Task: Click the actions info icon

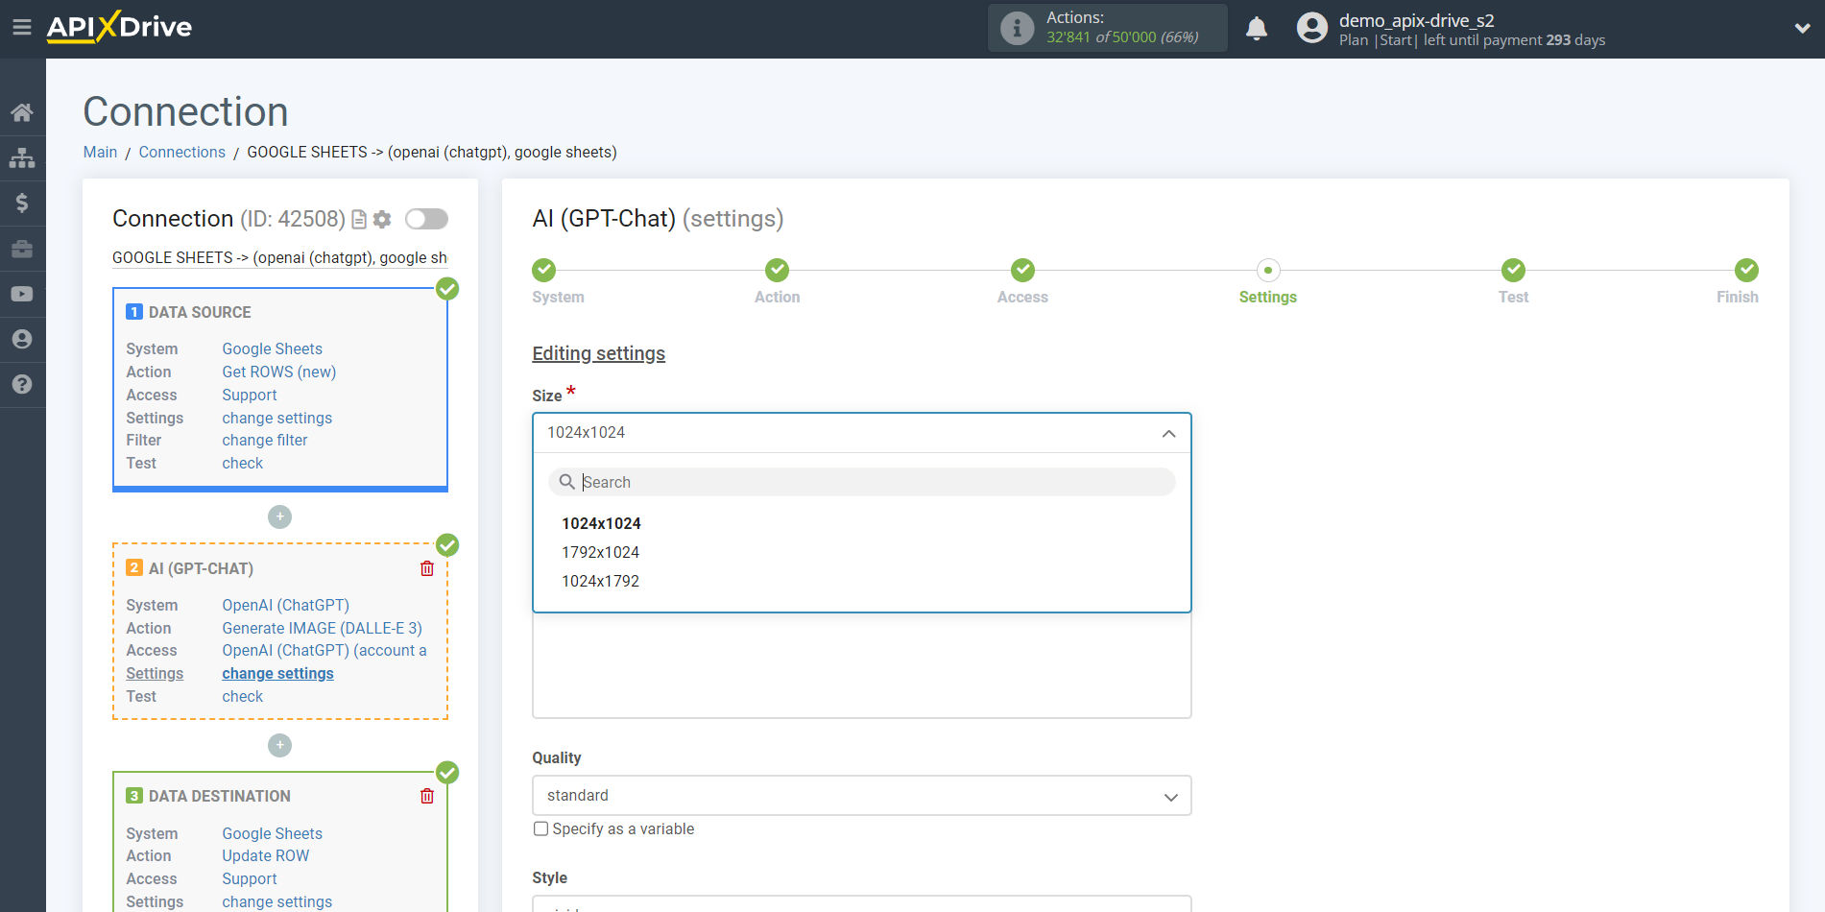Action: 1018,28
